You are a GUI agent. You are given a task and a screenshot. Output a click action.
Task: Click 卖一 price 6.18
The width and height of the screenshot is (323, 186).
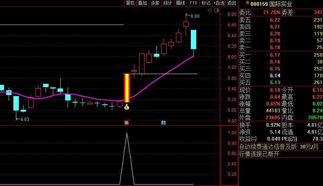(275, 47)
